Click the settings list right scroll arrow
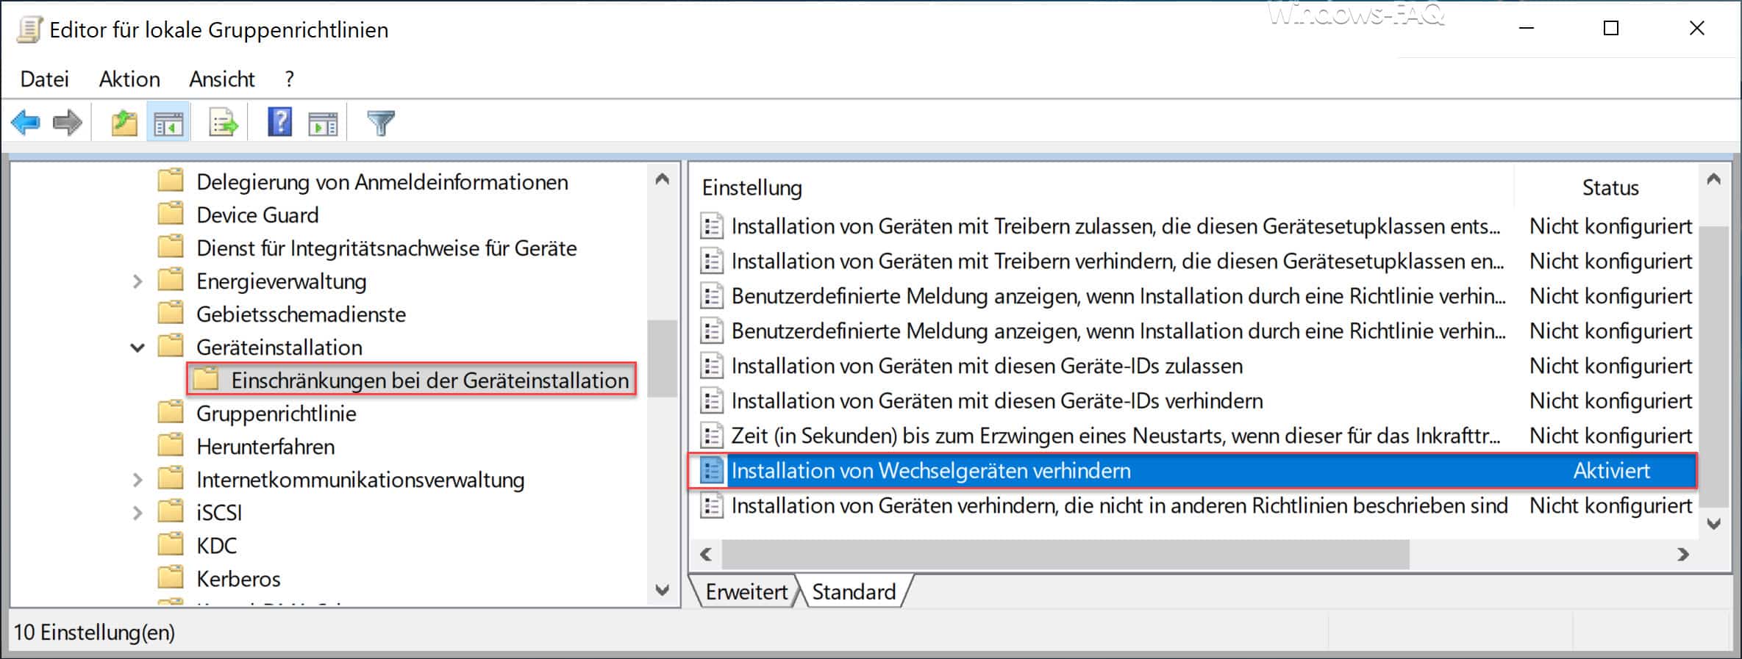Image resolution: width=1742 pixels, height=659 pixels. click(x=1683, y=555)
